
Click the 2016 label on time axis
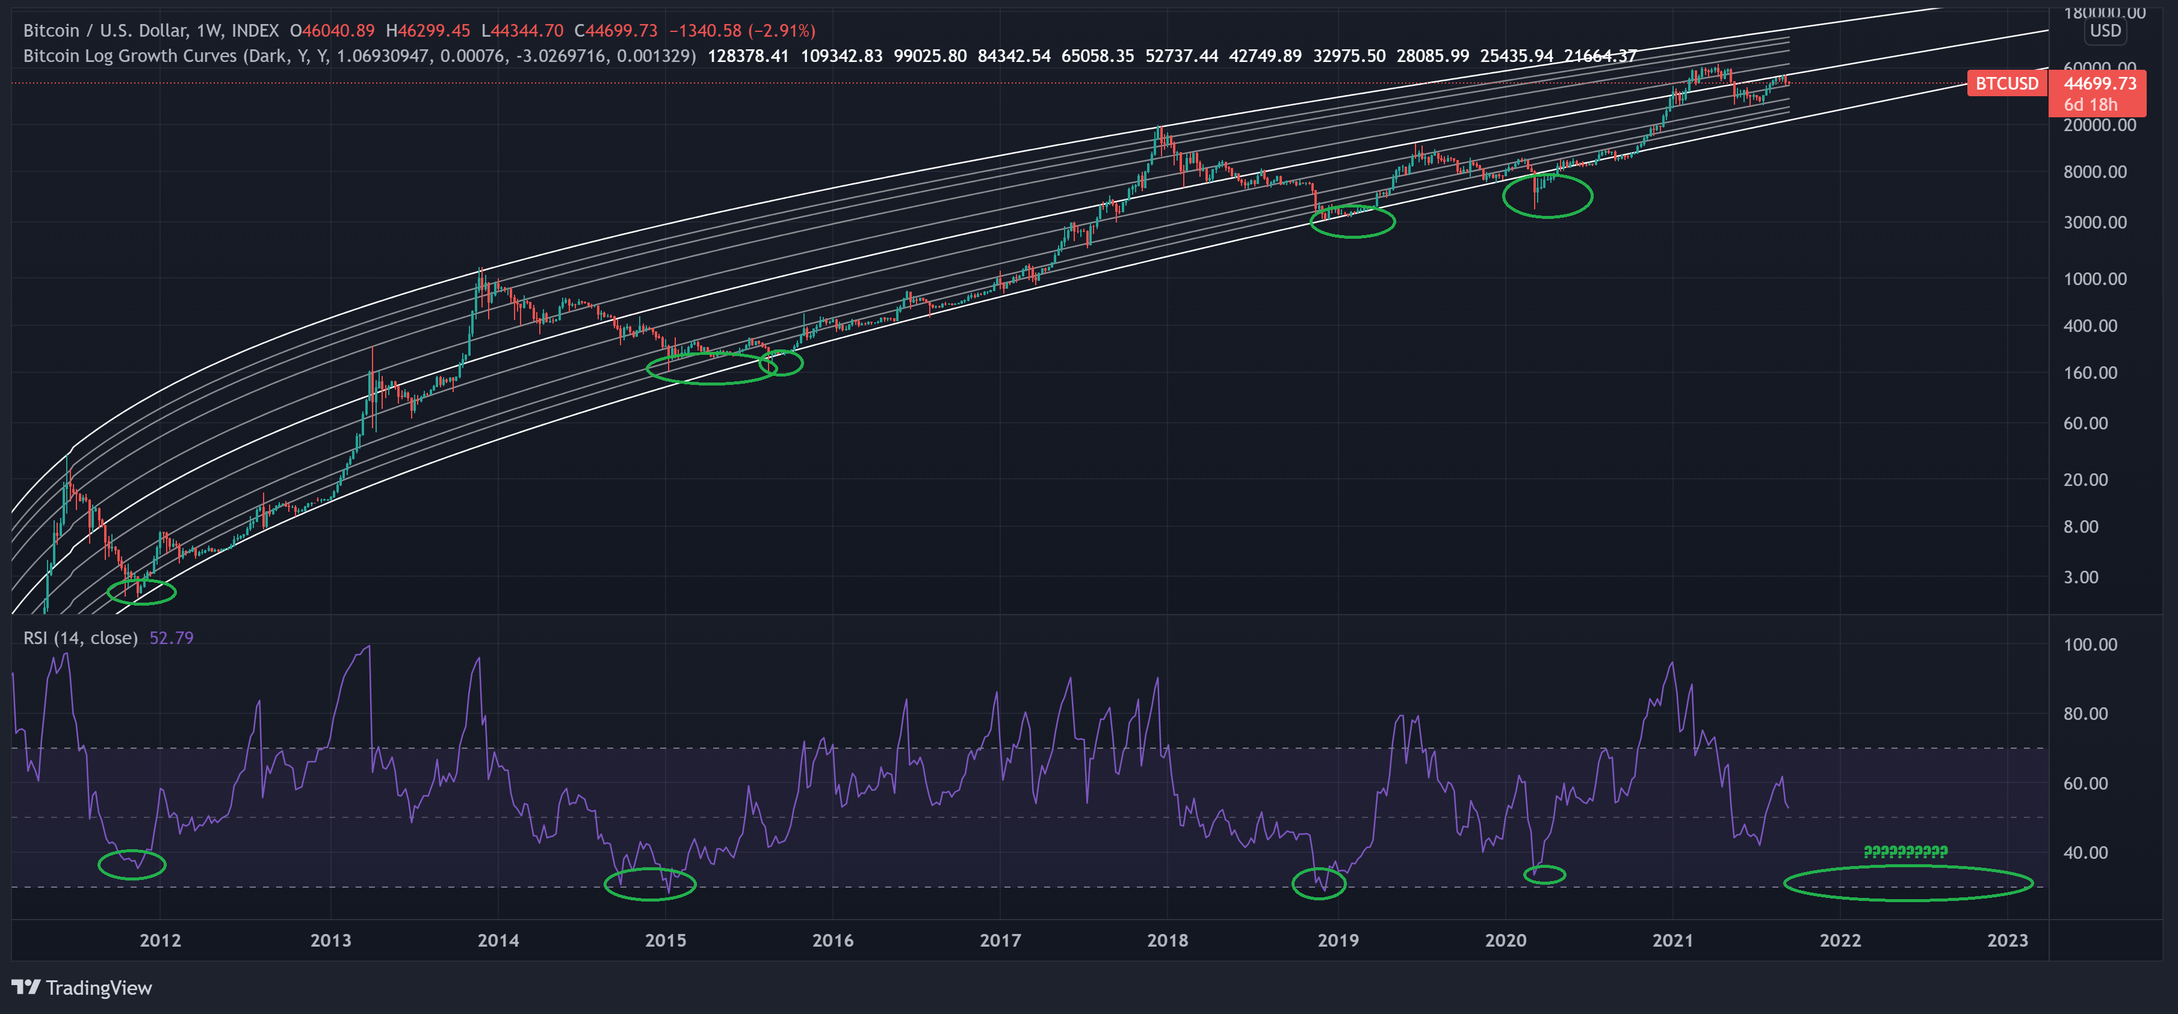click(833, 941)
